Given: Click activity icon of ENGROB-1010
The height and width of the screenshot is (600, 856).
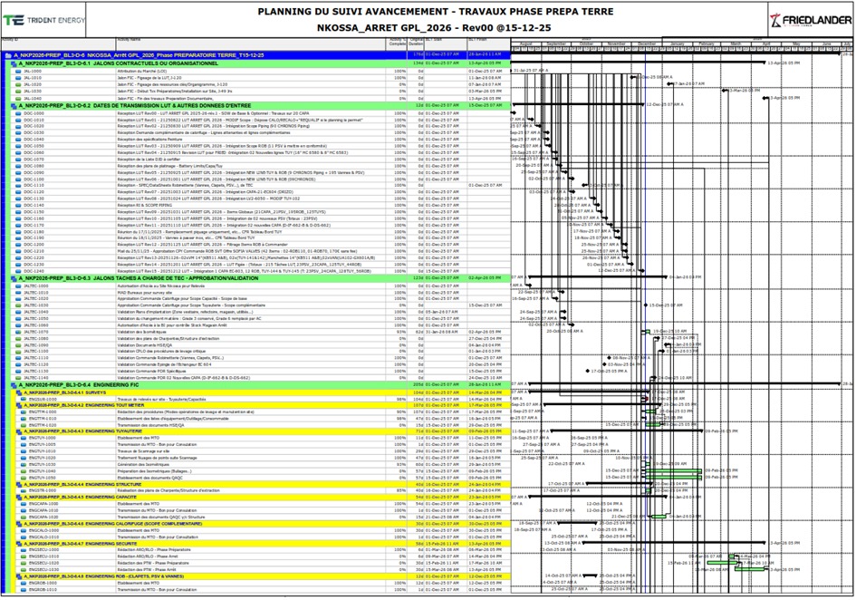Looking at the screenshot, I should 24,590.
